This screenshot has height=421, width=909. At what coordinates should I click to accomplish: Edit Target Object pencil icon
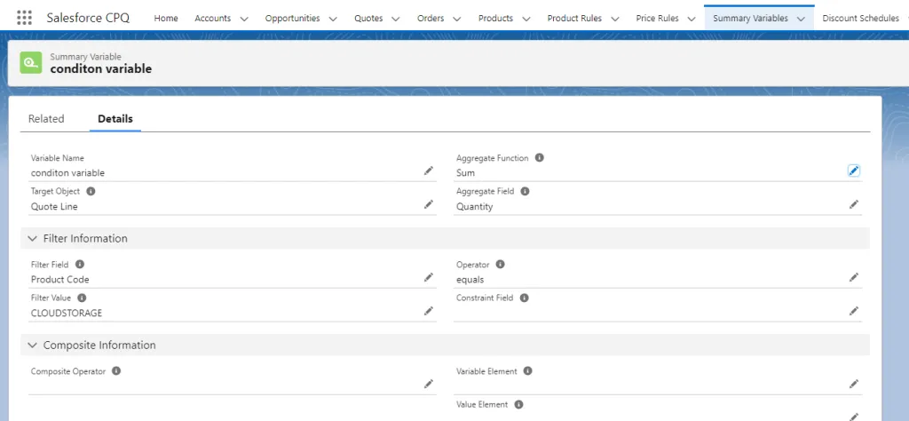429,204
